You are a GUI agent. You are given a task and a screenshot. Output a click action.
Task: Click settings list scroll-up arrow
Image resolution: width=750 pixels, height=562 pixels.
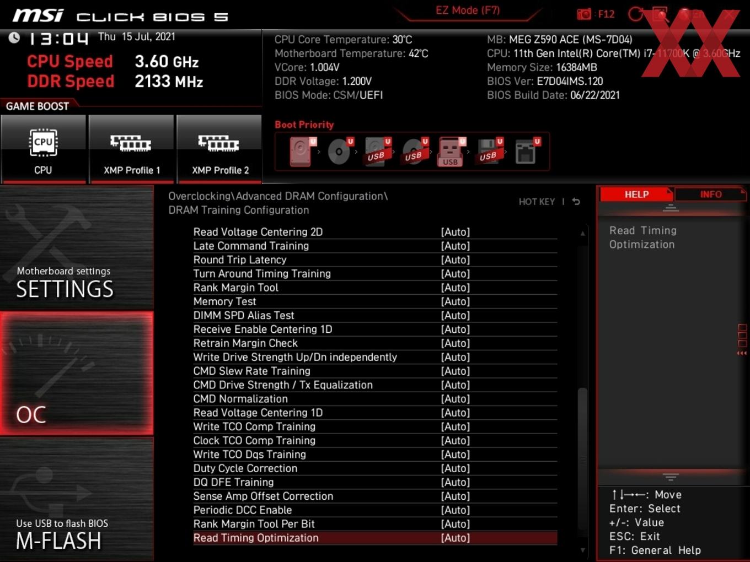tap(582, 234)
